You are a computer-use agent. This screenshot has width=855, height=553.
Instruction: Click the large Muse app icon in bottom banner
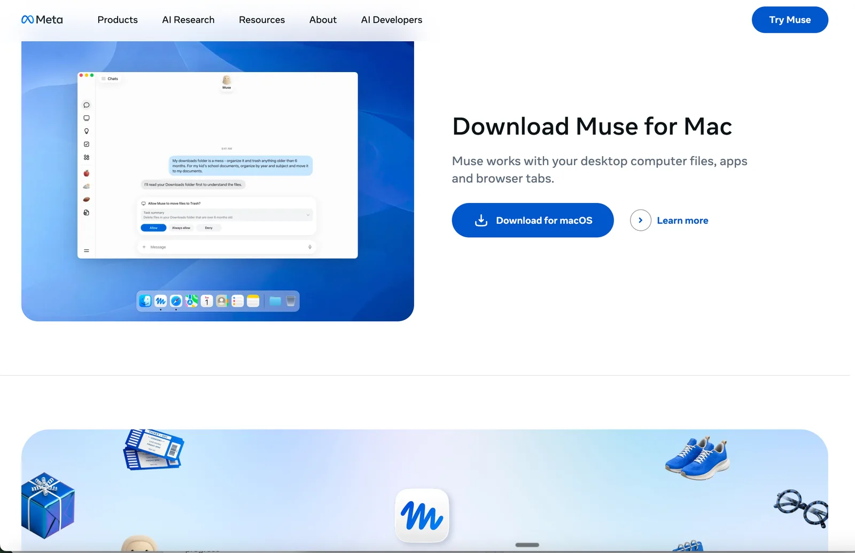[422, 516]
